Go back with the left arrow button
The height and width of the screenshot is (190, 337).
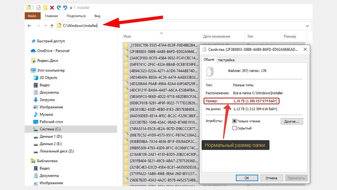coord(29,26)
